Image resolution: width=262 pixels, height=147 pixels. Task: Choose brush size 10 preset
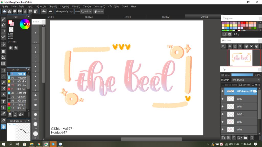pos(35,96)
